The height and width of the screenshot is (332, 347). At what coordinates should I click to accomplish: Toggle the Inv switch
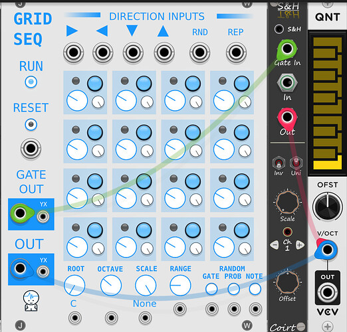coord(279,163)
